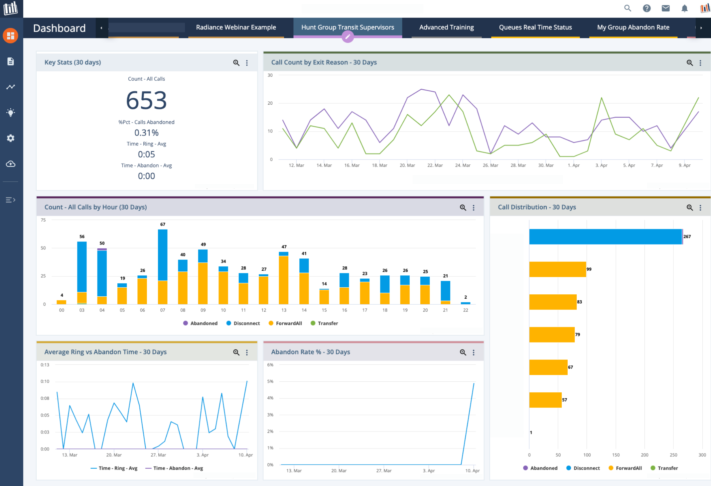Click the edit pencil on active tab

[x=348, y=37]
